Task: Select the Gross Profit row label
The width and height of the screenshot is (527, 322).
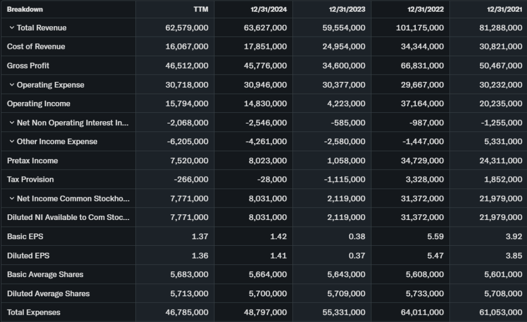Action: [28, 66]
